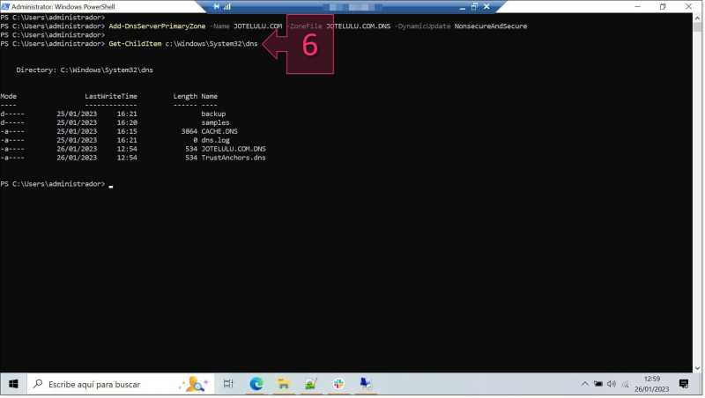The height and width of the screenshot is (398, 705).
Task: Click the 'Mode' column header
Action: (x=9, y=96)
